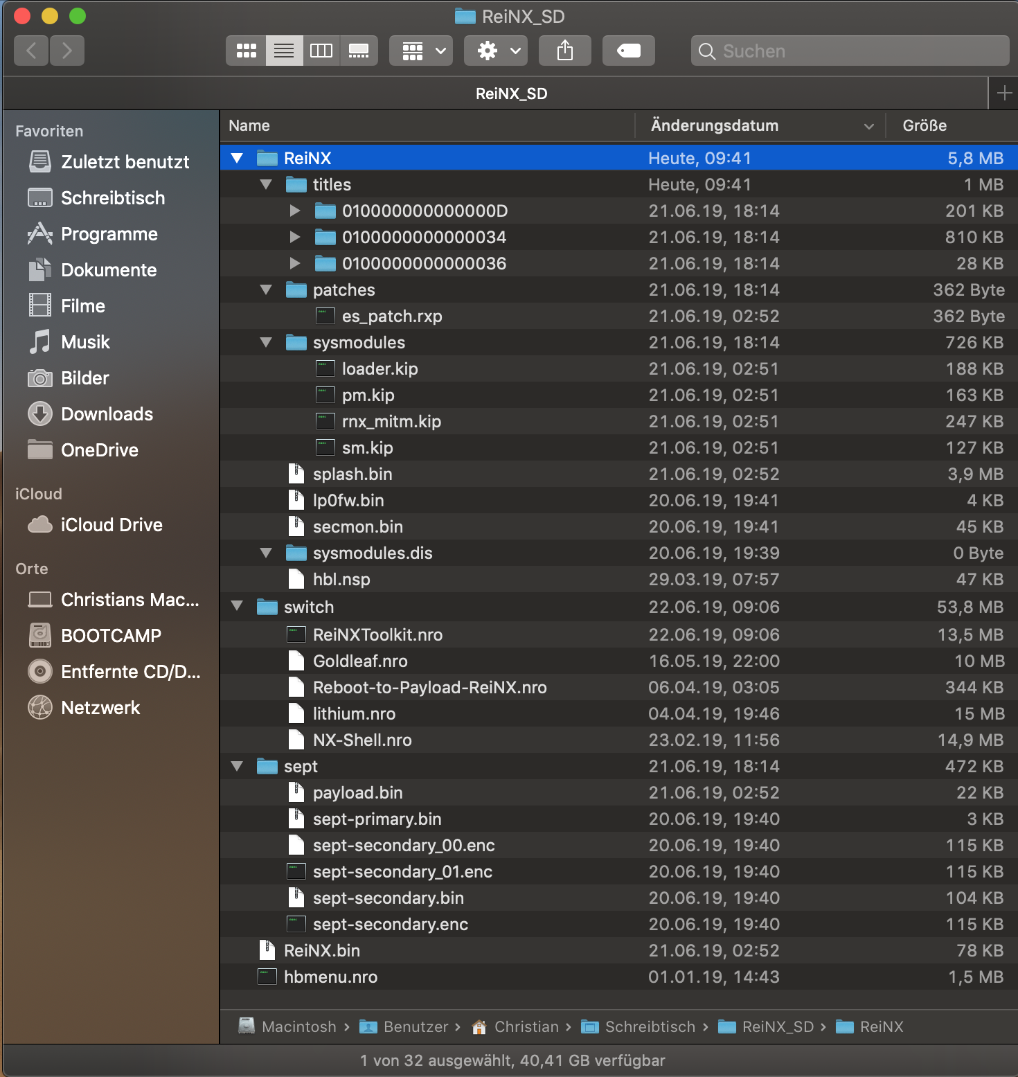Image resolution: width=1018 pixels, height=1077 pixels.
Task: Select the NX-Shell.nro file name
Action: 362,740
